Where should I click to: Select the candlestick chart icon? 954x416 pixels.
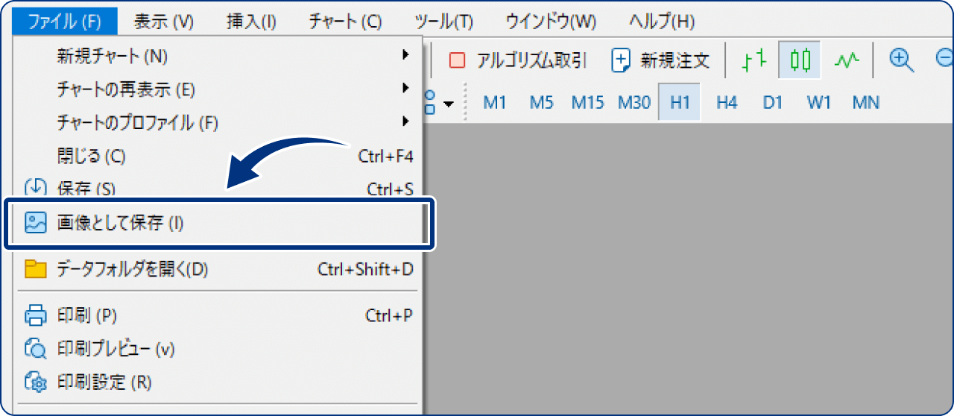point(800,60)
